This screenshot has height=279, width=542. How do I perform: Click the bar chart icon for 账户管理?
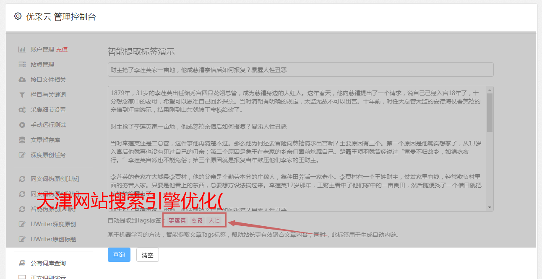22,49
